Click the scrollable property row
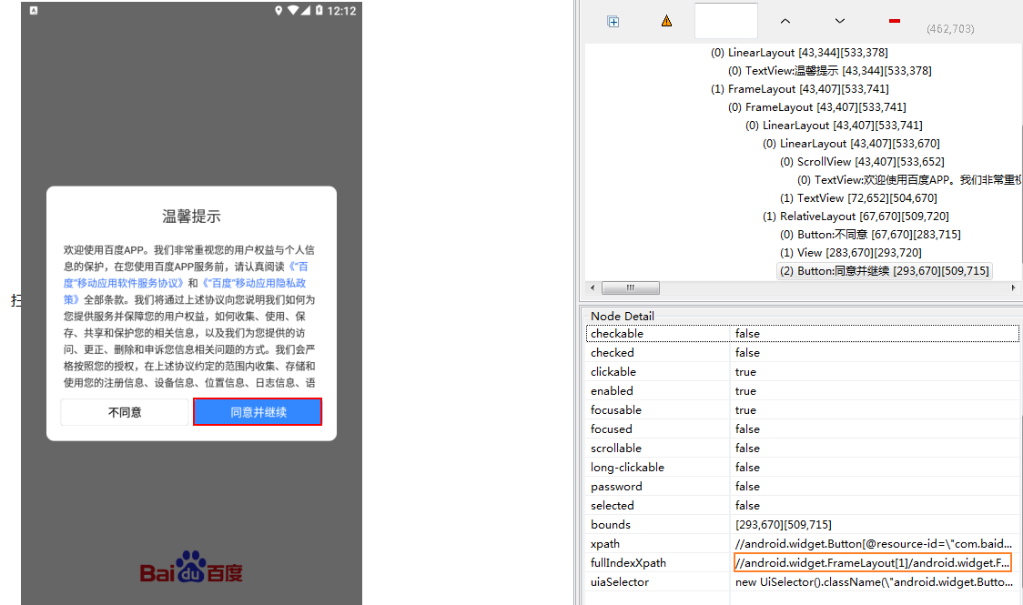Viewport: 1023px width, 605px height. pyautogui.click(x=803, y=448)
